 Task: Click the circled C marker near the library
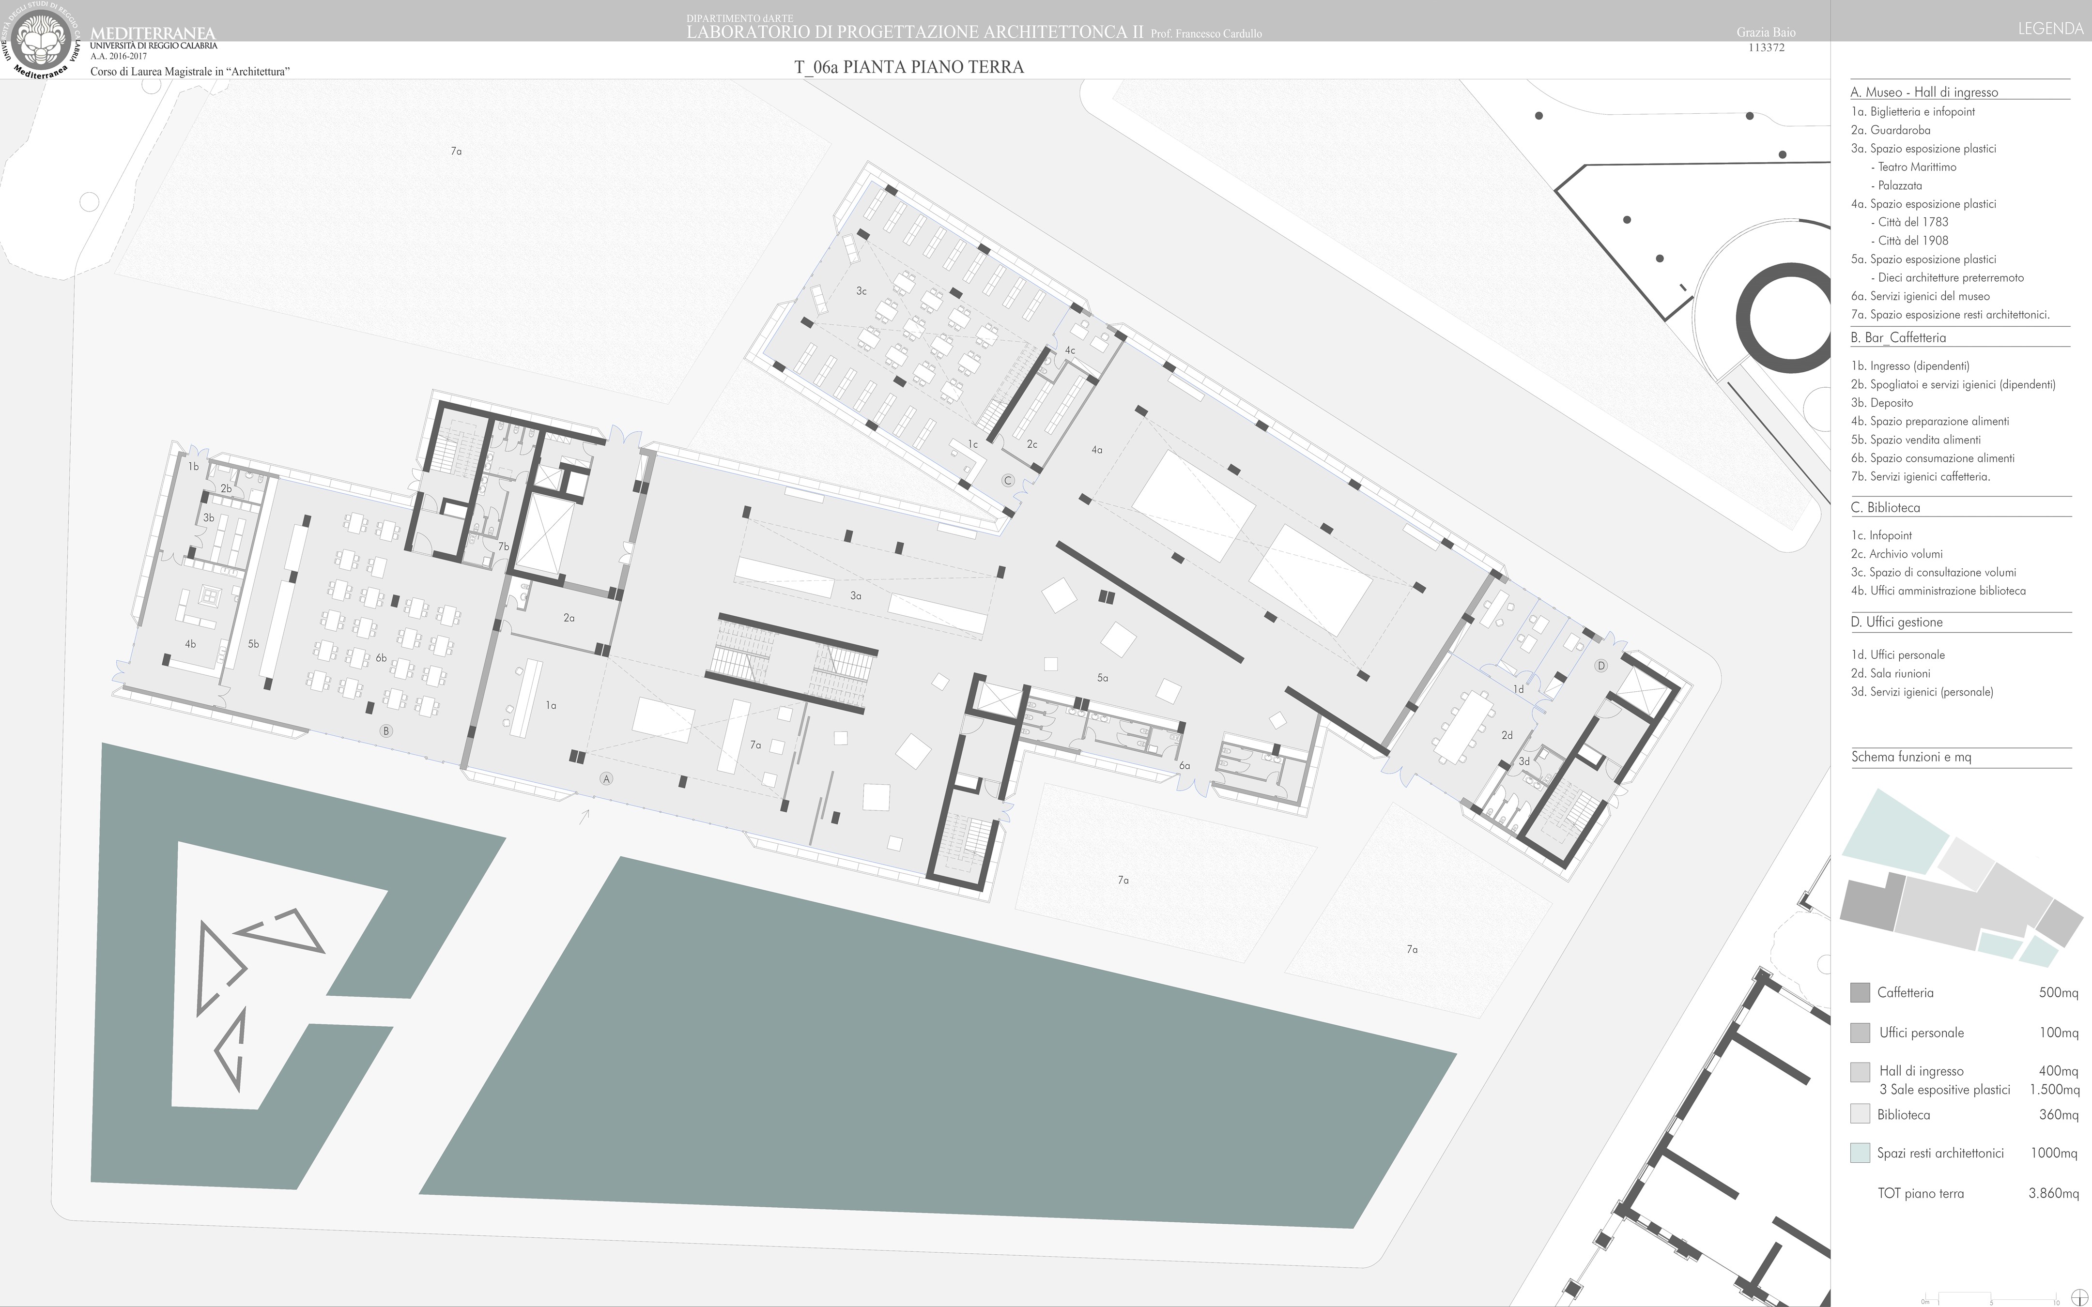point(1007,481)
